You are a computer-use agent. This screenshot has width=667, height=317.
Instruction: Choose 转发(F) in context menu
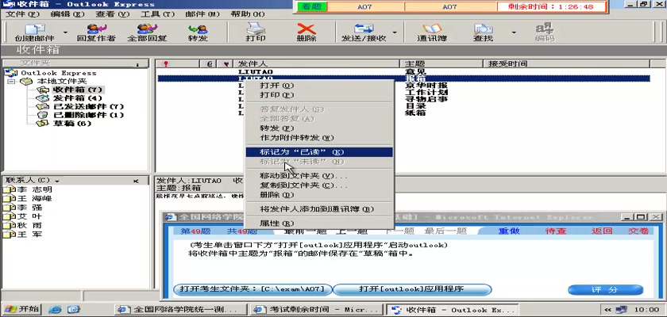(x=319, y=128)
